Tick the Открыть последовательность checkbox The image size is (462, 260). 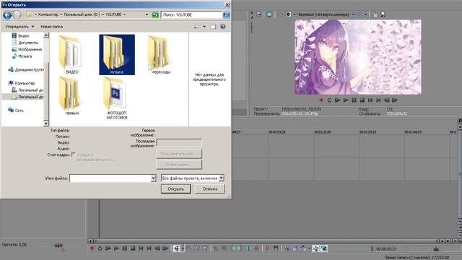(x=74, y=155)
